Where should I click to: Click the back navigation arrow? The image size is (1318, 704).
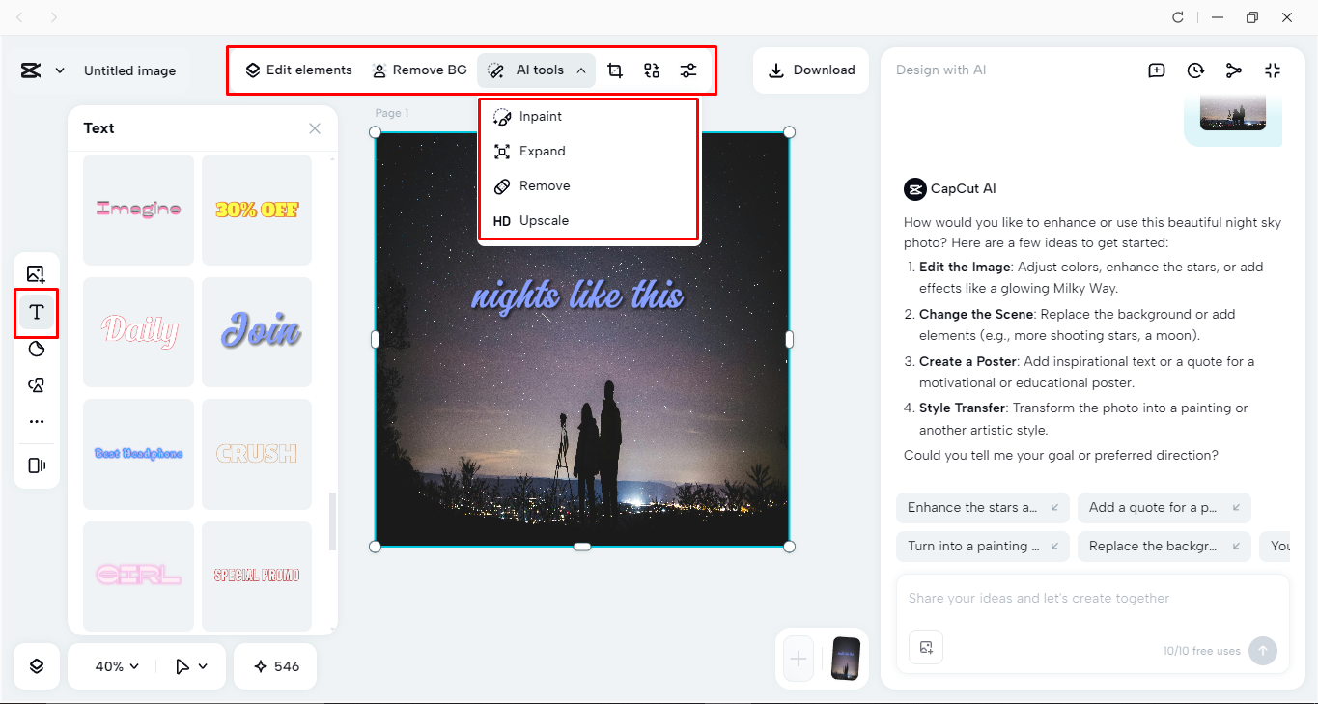(21, 17)
